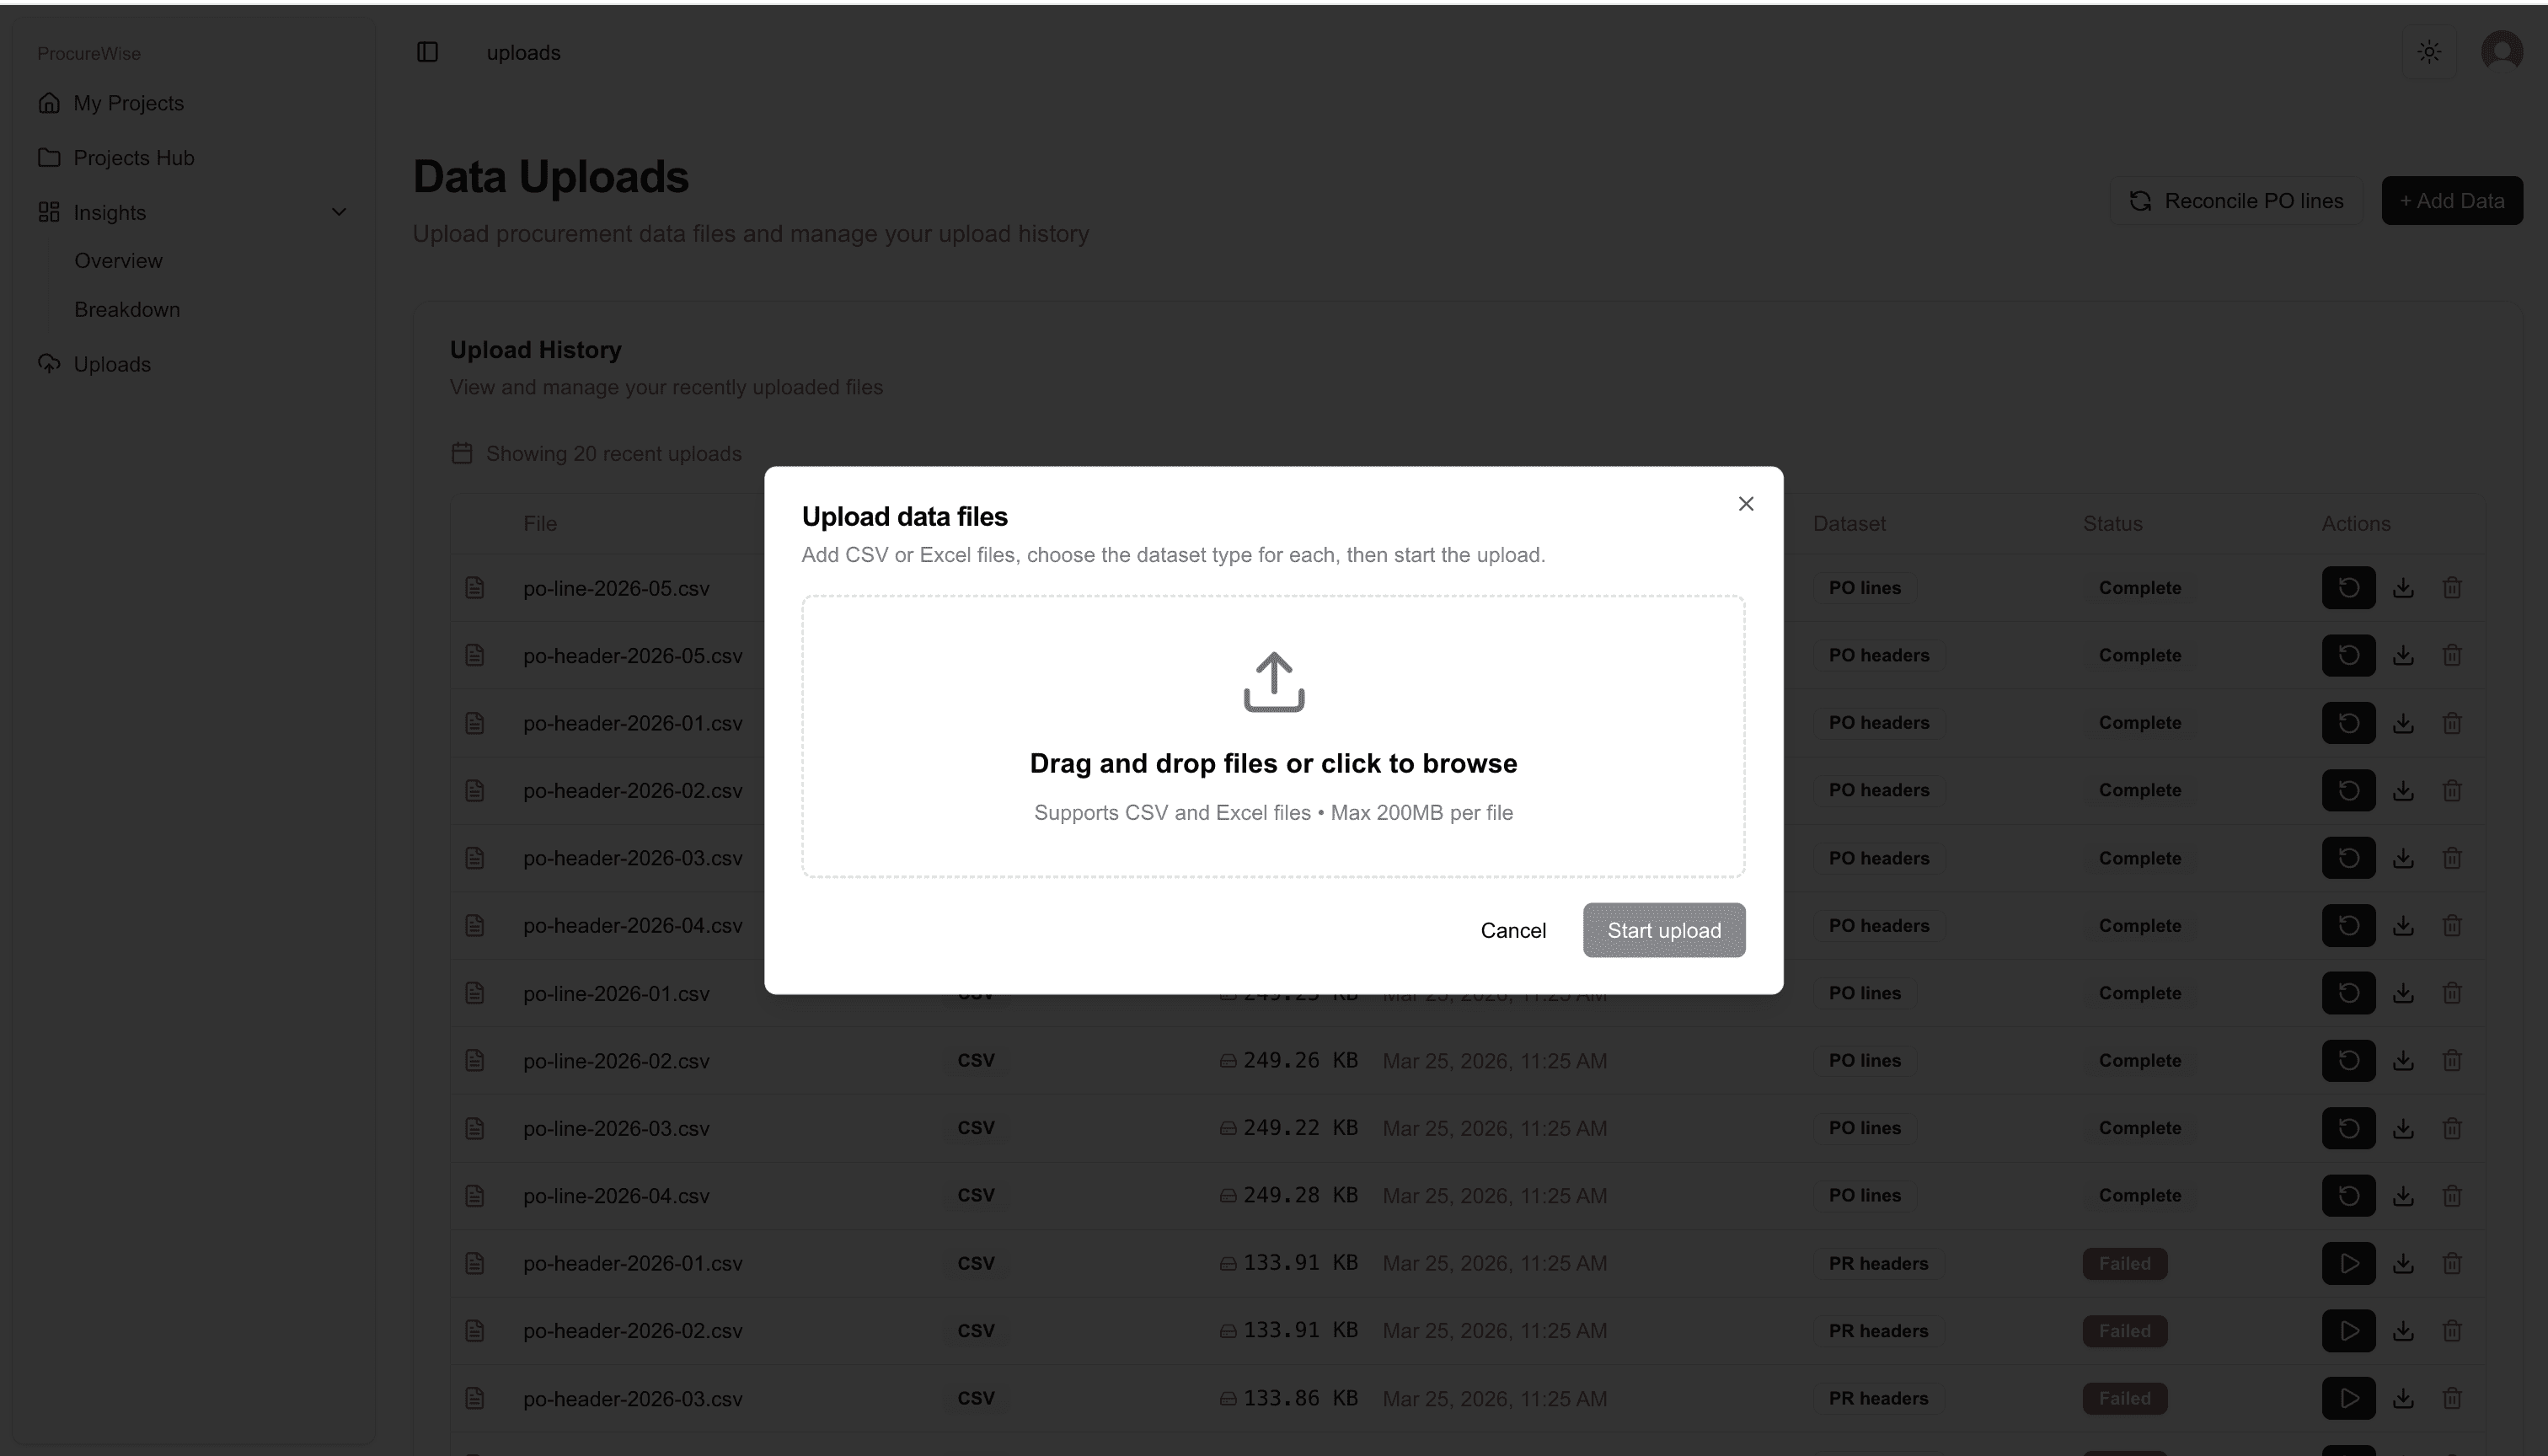This screenshot has width=2548, height=1456.
Task: Reprocess po-line-2026-02.csv upload
Action: coord(2348,1061)
